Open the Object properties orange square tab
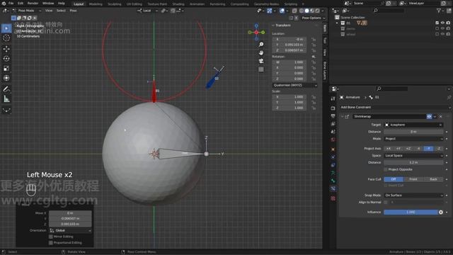 pos(333,149)
